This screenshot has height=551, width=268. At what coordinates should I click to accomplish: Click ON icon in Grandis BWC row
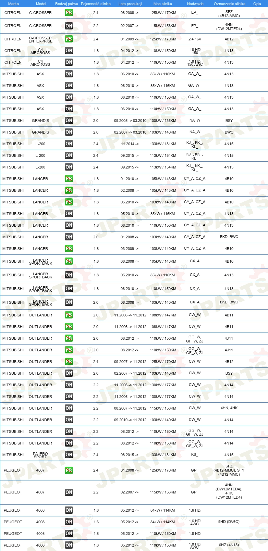click(x=69, y=132)
